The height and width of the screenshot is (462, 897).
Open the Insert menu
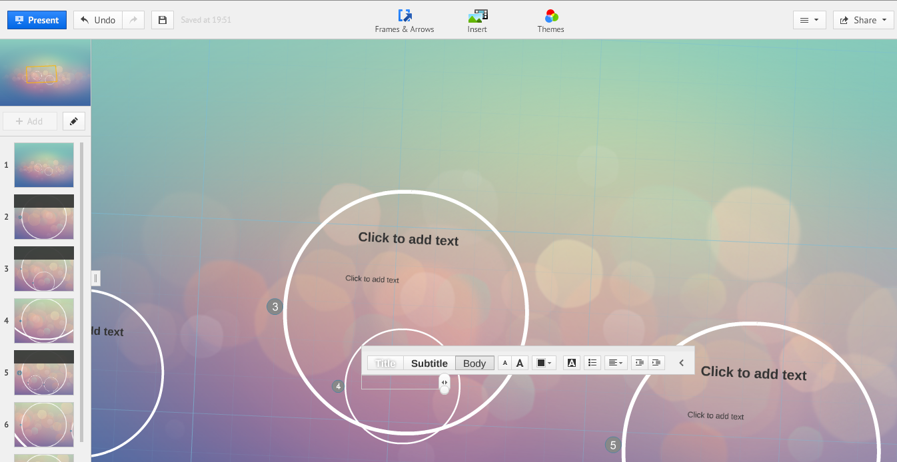click(x=477, y=21)
